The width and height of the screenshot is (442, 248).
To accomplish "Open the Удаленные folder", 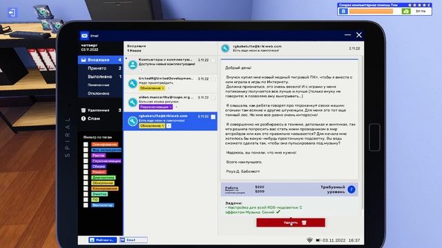I will 100,110.
